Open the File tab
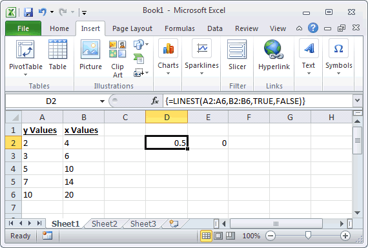The width and height of the screenshot is (368, 248). tap(23, 28)
